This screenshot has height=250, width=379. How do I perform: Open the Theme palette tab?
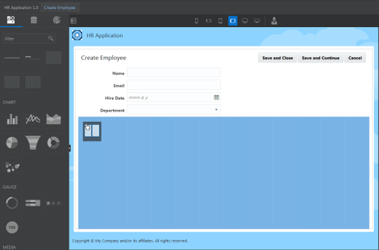(57, 20)
